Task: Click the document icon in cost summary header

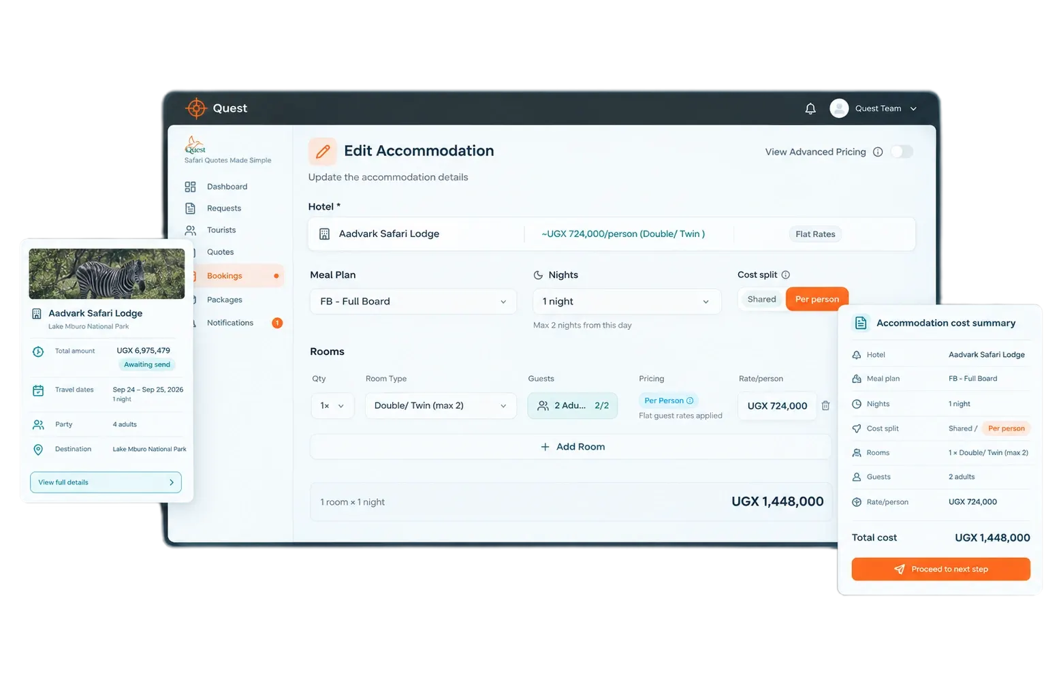Action: tap(861, 323)
